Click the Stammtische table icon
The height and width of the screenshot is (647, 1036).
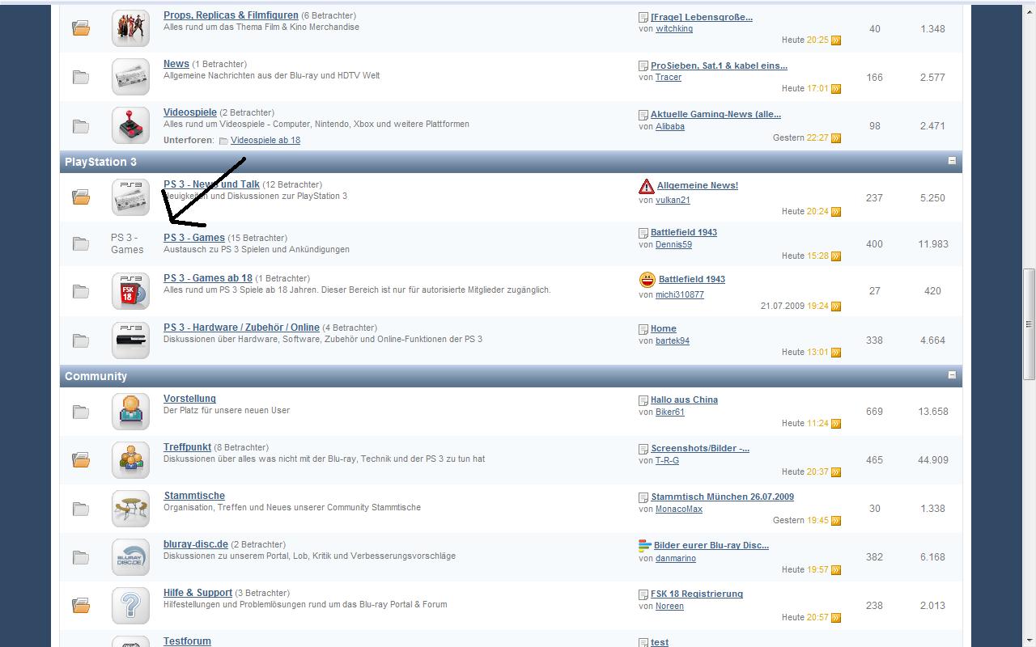coord(130,509)
